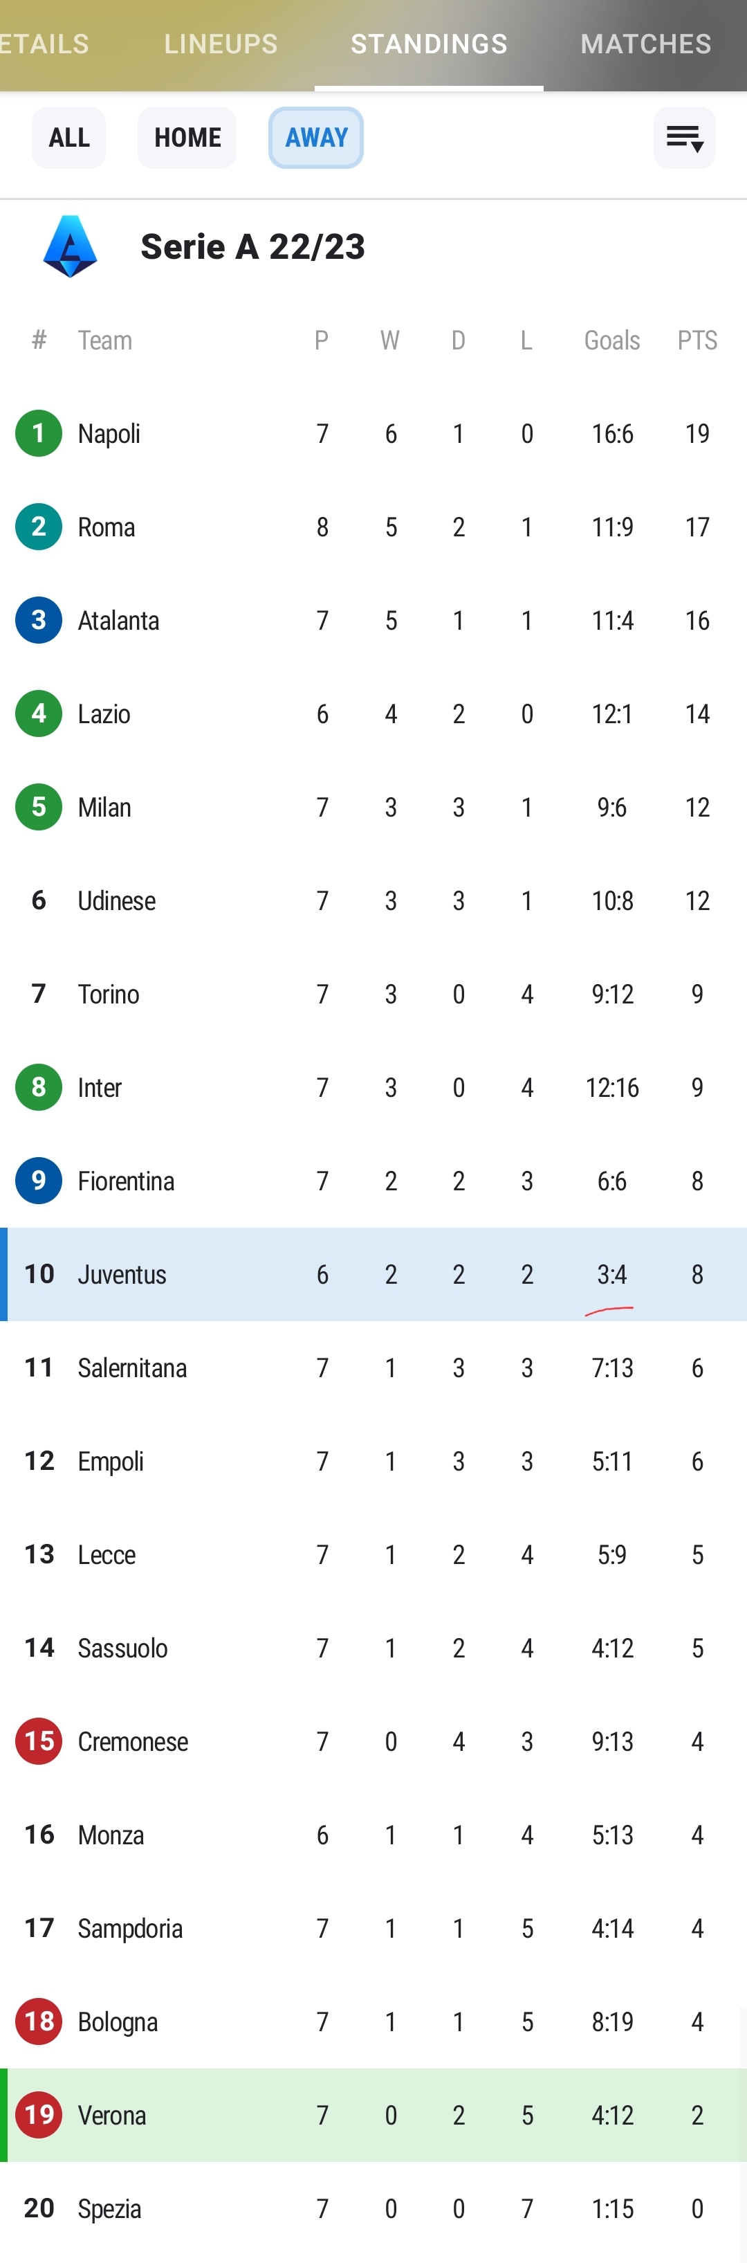Show the ALL standings filter
The height and width of the screenshot is (2263, 747).
(68, 138)
